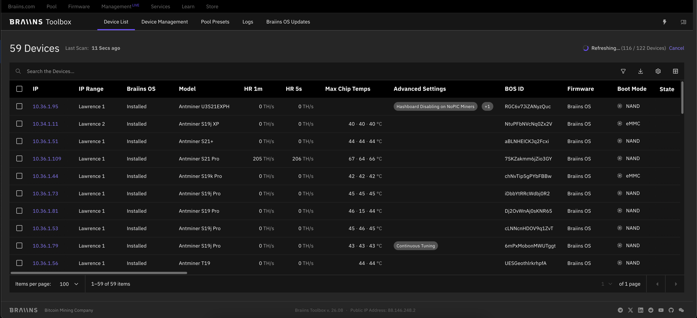Select device 10.36.1.51 checkbox
This screenshot has width=697, height=318.
pos(20,141)
